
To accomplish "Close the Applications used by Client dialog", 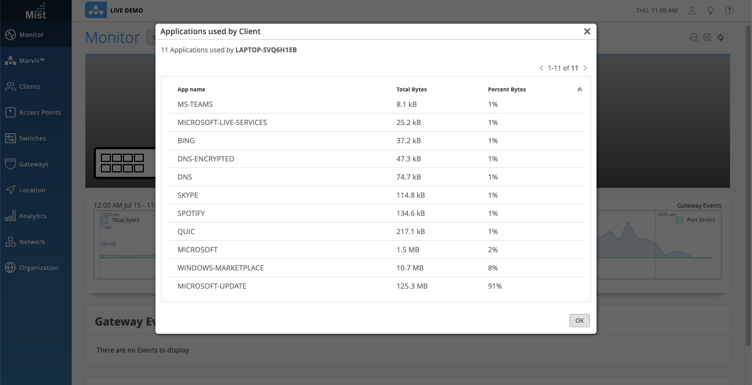I will (x=587, y=31).
